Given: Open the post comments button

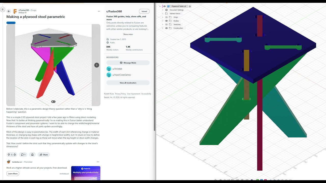Looking at the screenshot, I should pyautogui.click(x=23, y=155).
